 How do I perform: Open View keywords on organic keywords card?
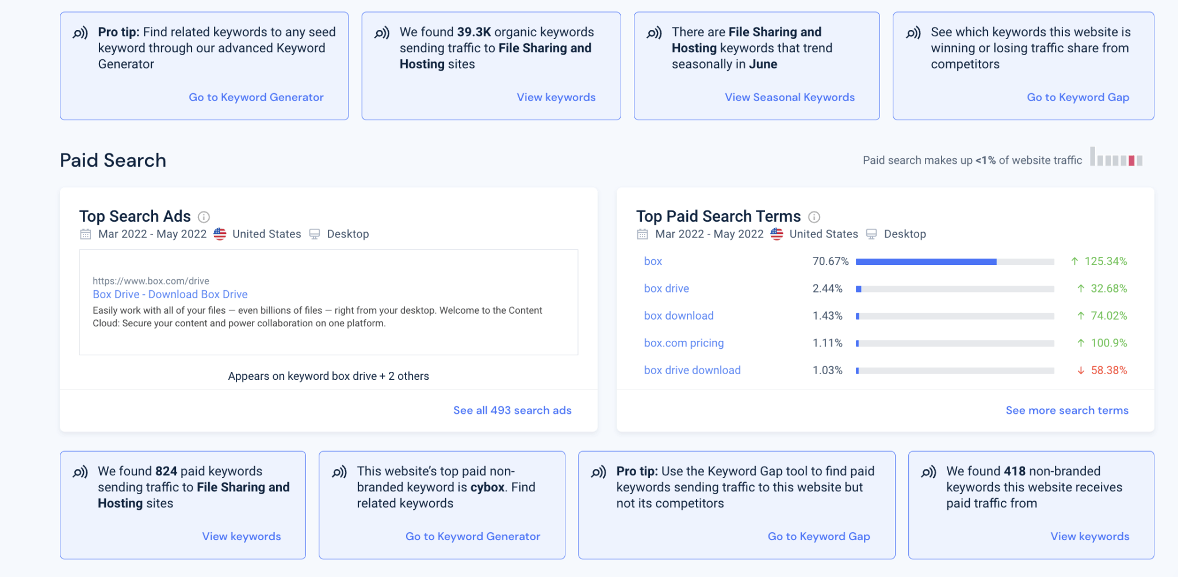[x=556, y=97]
